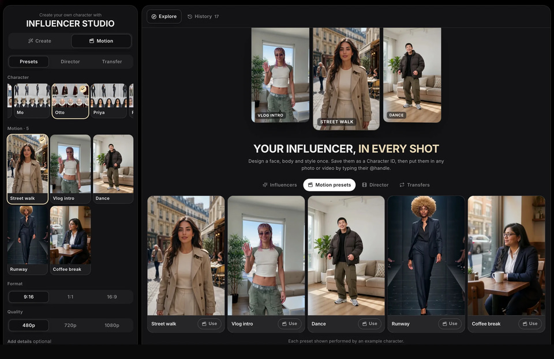Switch to the Transfers filter tab
Viewport: 554px width, 359px height.
tap(414, 185)
